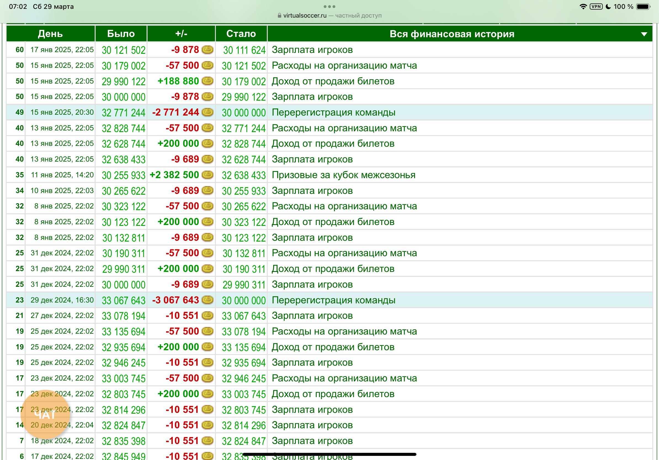
Task: Tap the home indicator bar at bottom
Action: coord(329,454)
